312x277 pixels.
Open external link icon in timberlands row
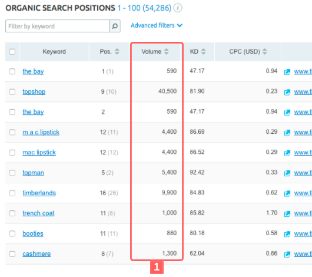(287, 193)
